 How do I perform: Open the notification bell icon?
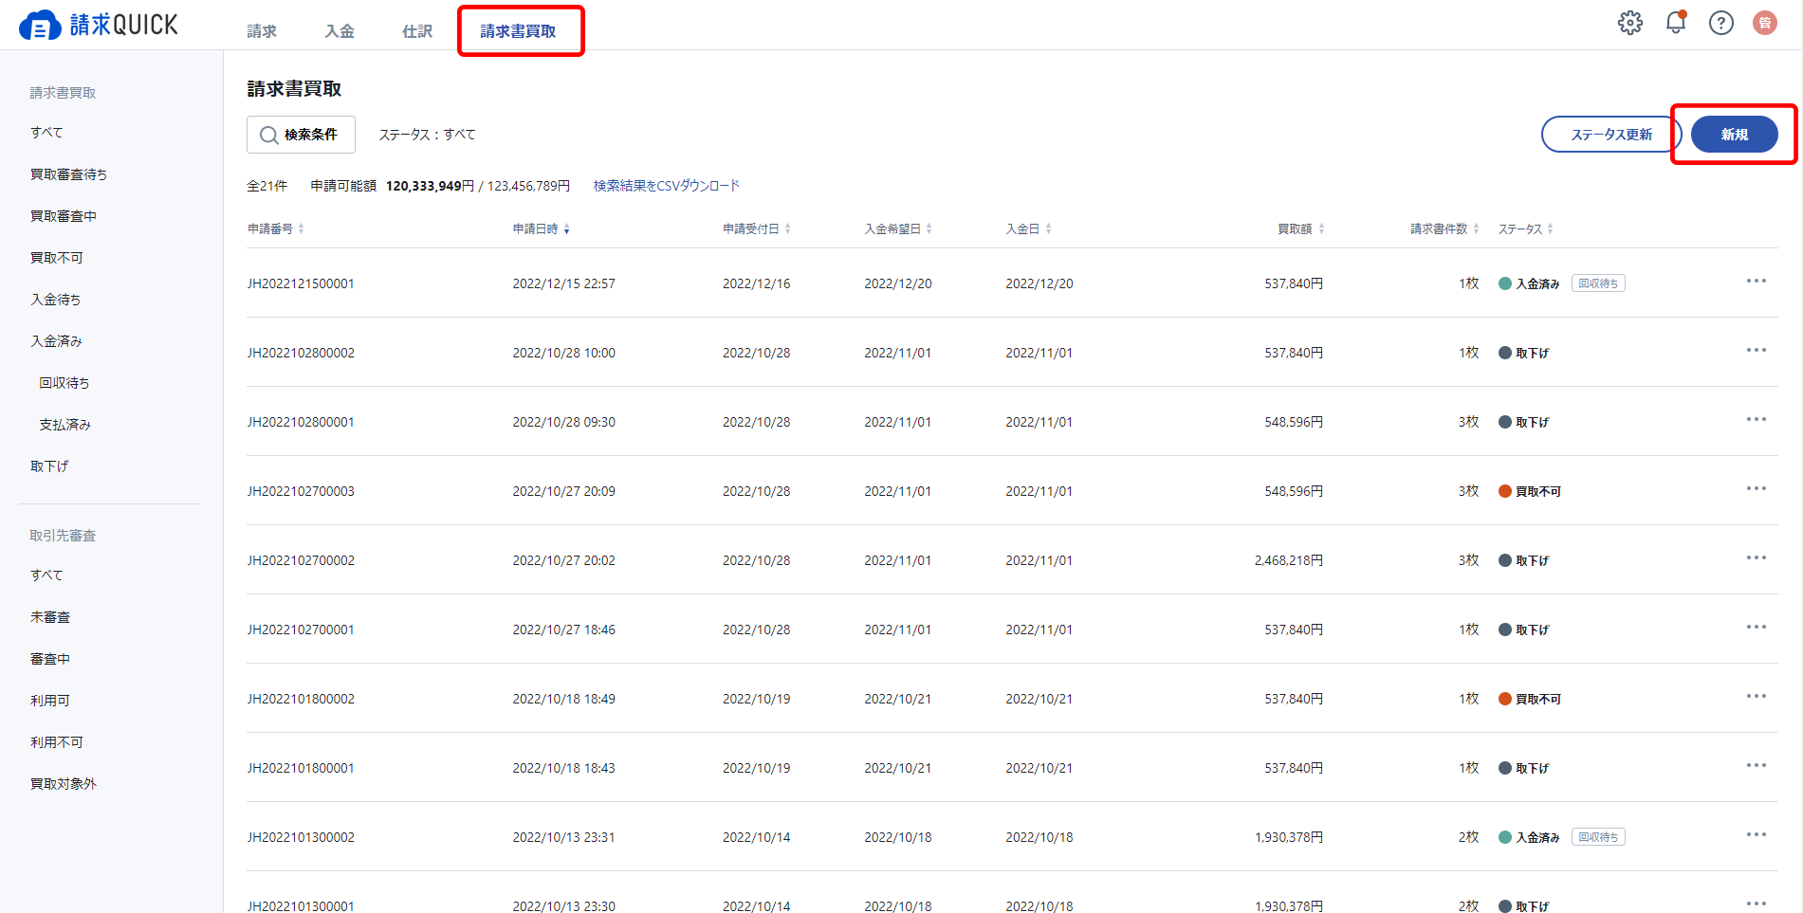[x=1675, y=23]
